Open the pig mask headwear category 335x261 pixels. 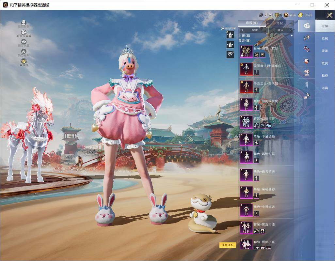[307, 61]
